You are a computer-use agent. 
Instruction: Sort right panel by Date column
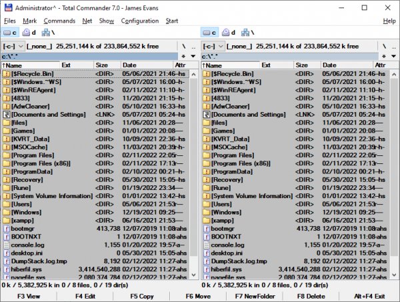pos(347,65)
